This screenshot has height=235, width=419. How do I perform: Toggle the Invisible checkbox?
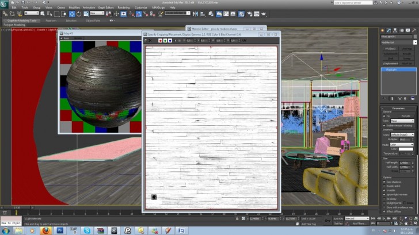tap(384, 190)
